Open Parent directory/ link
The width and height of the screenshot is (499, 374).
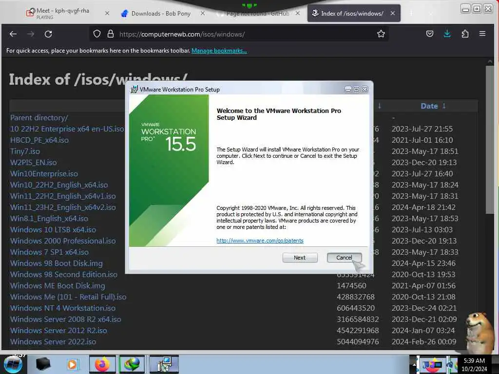[x=39, y=118]
